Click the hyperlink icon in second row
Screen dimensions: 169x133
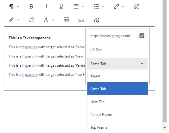(11, 20)
